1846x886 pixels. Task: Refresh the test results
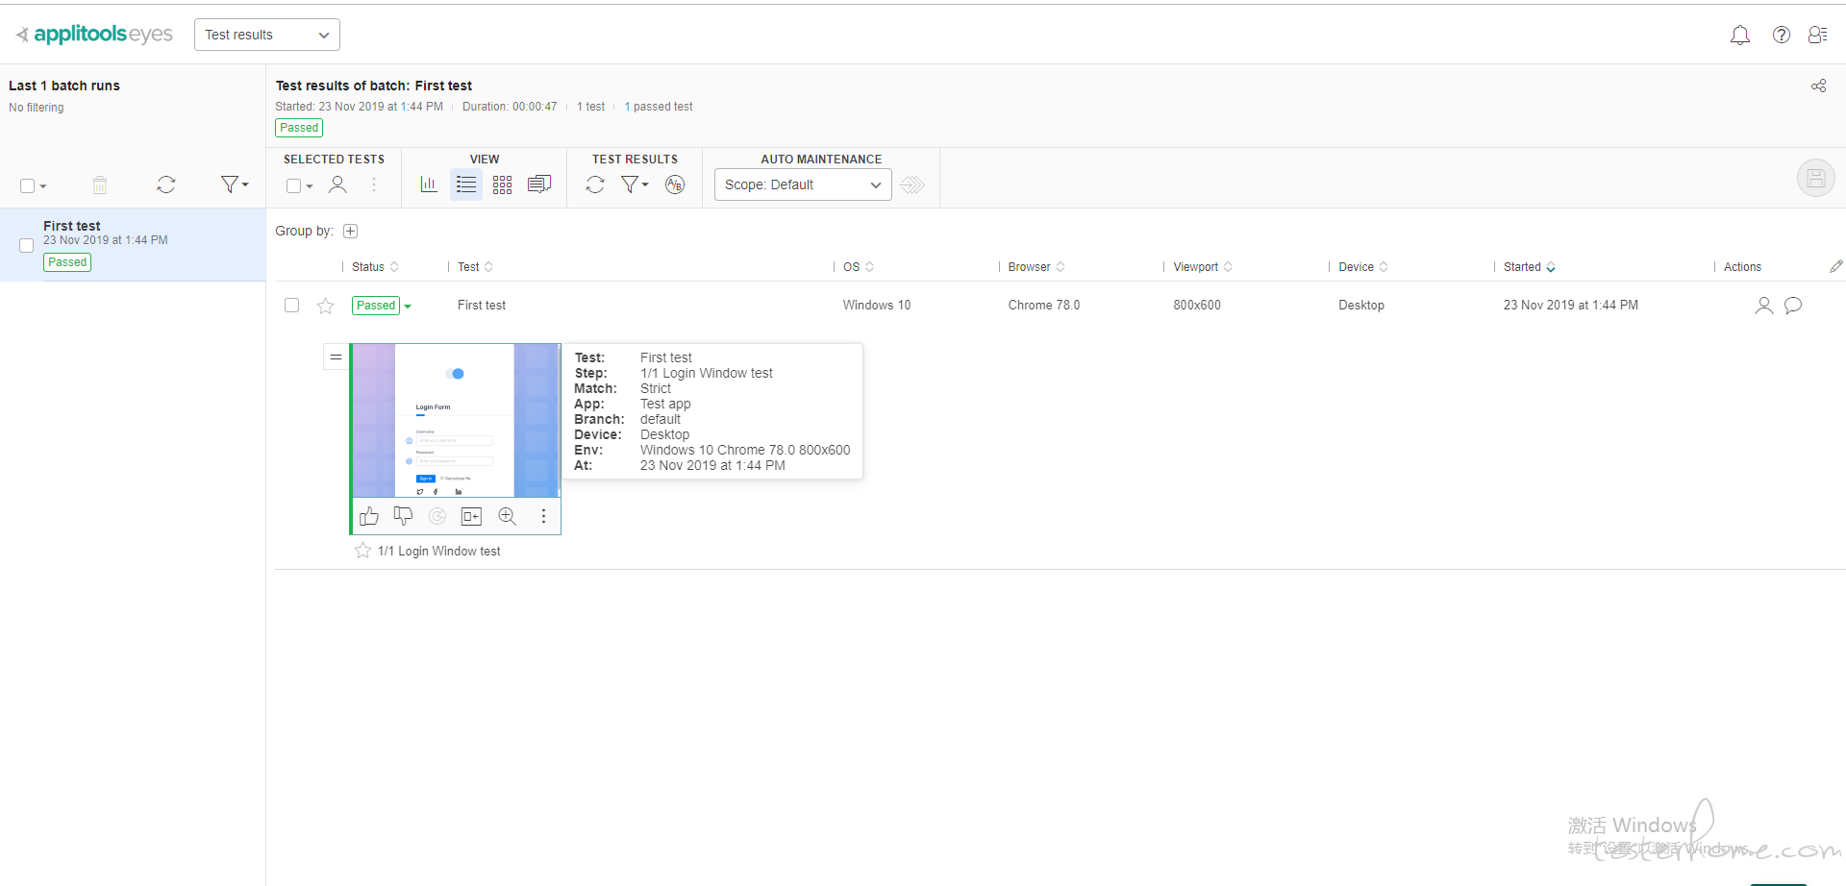pos(595,185)
